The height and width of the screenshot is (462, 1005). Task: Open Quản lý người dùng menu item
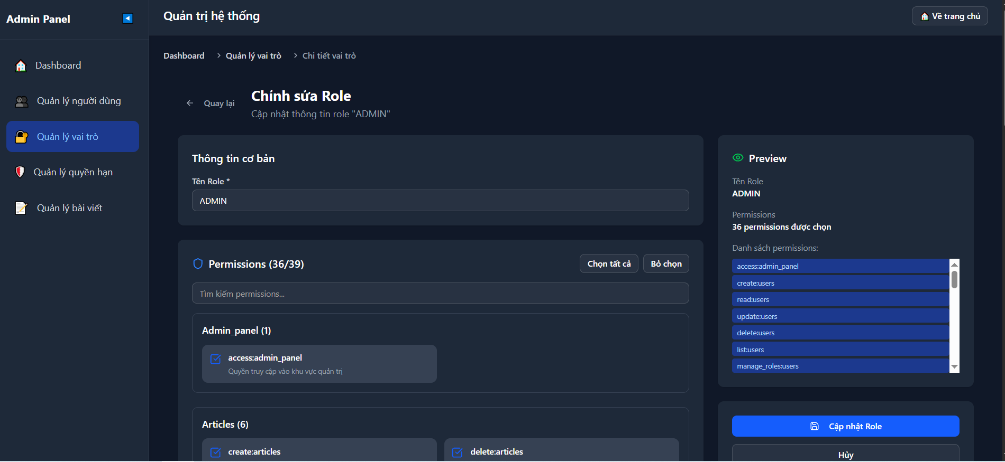pyautogui.click(x=79, y=101)
